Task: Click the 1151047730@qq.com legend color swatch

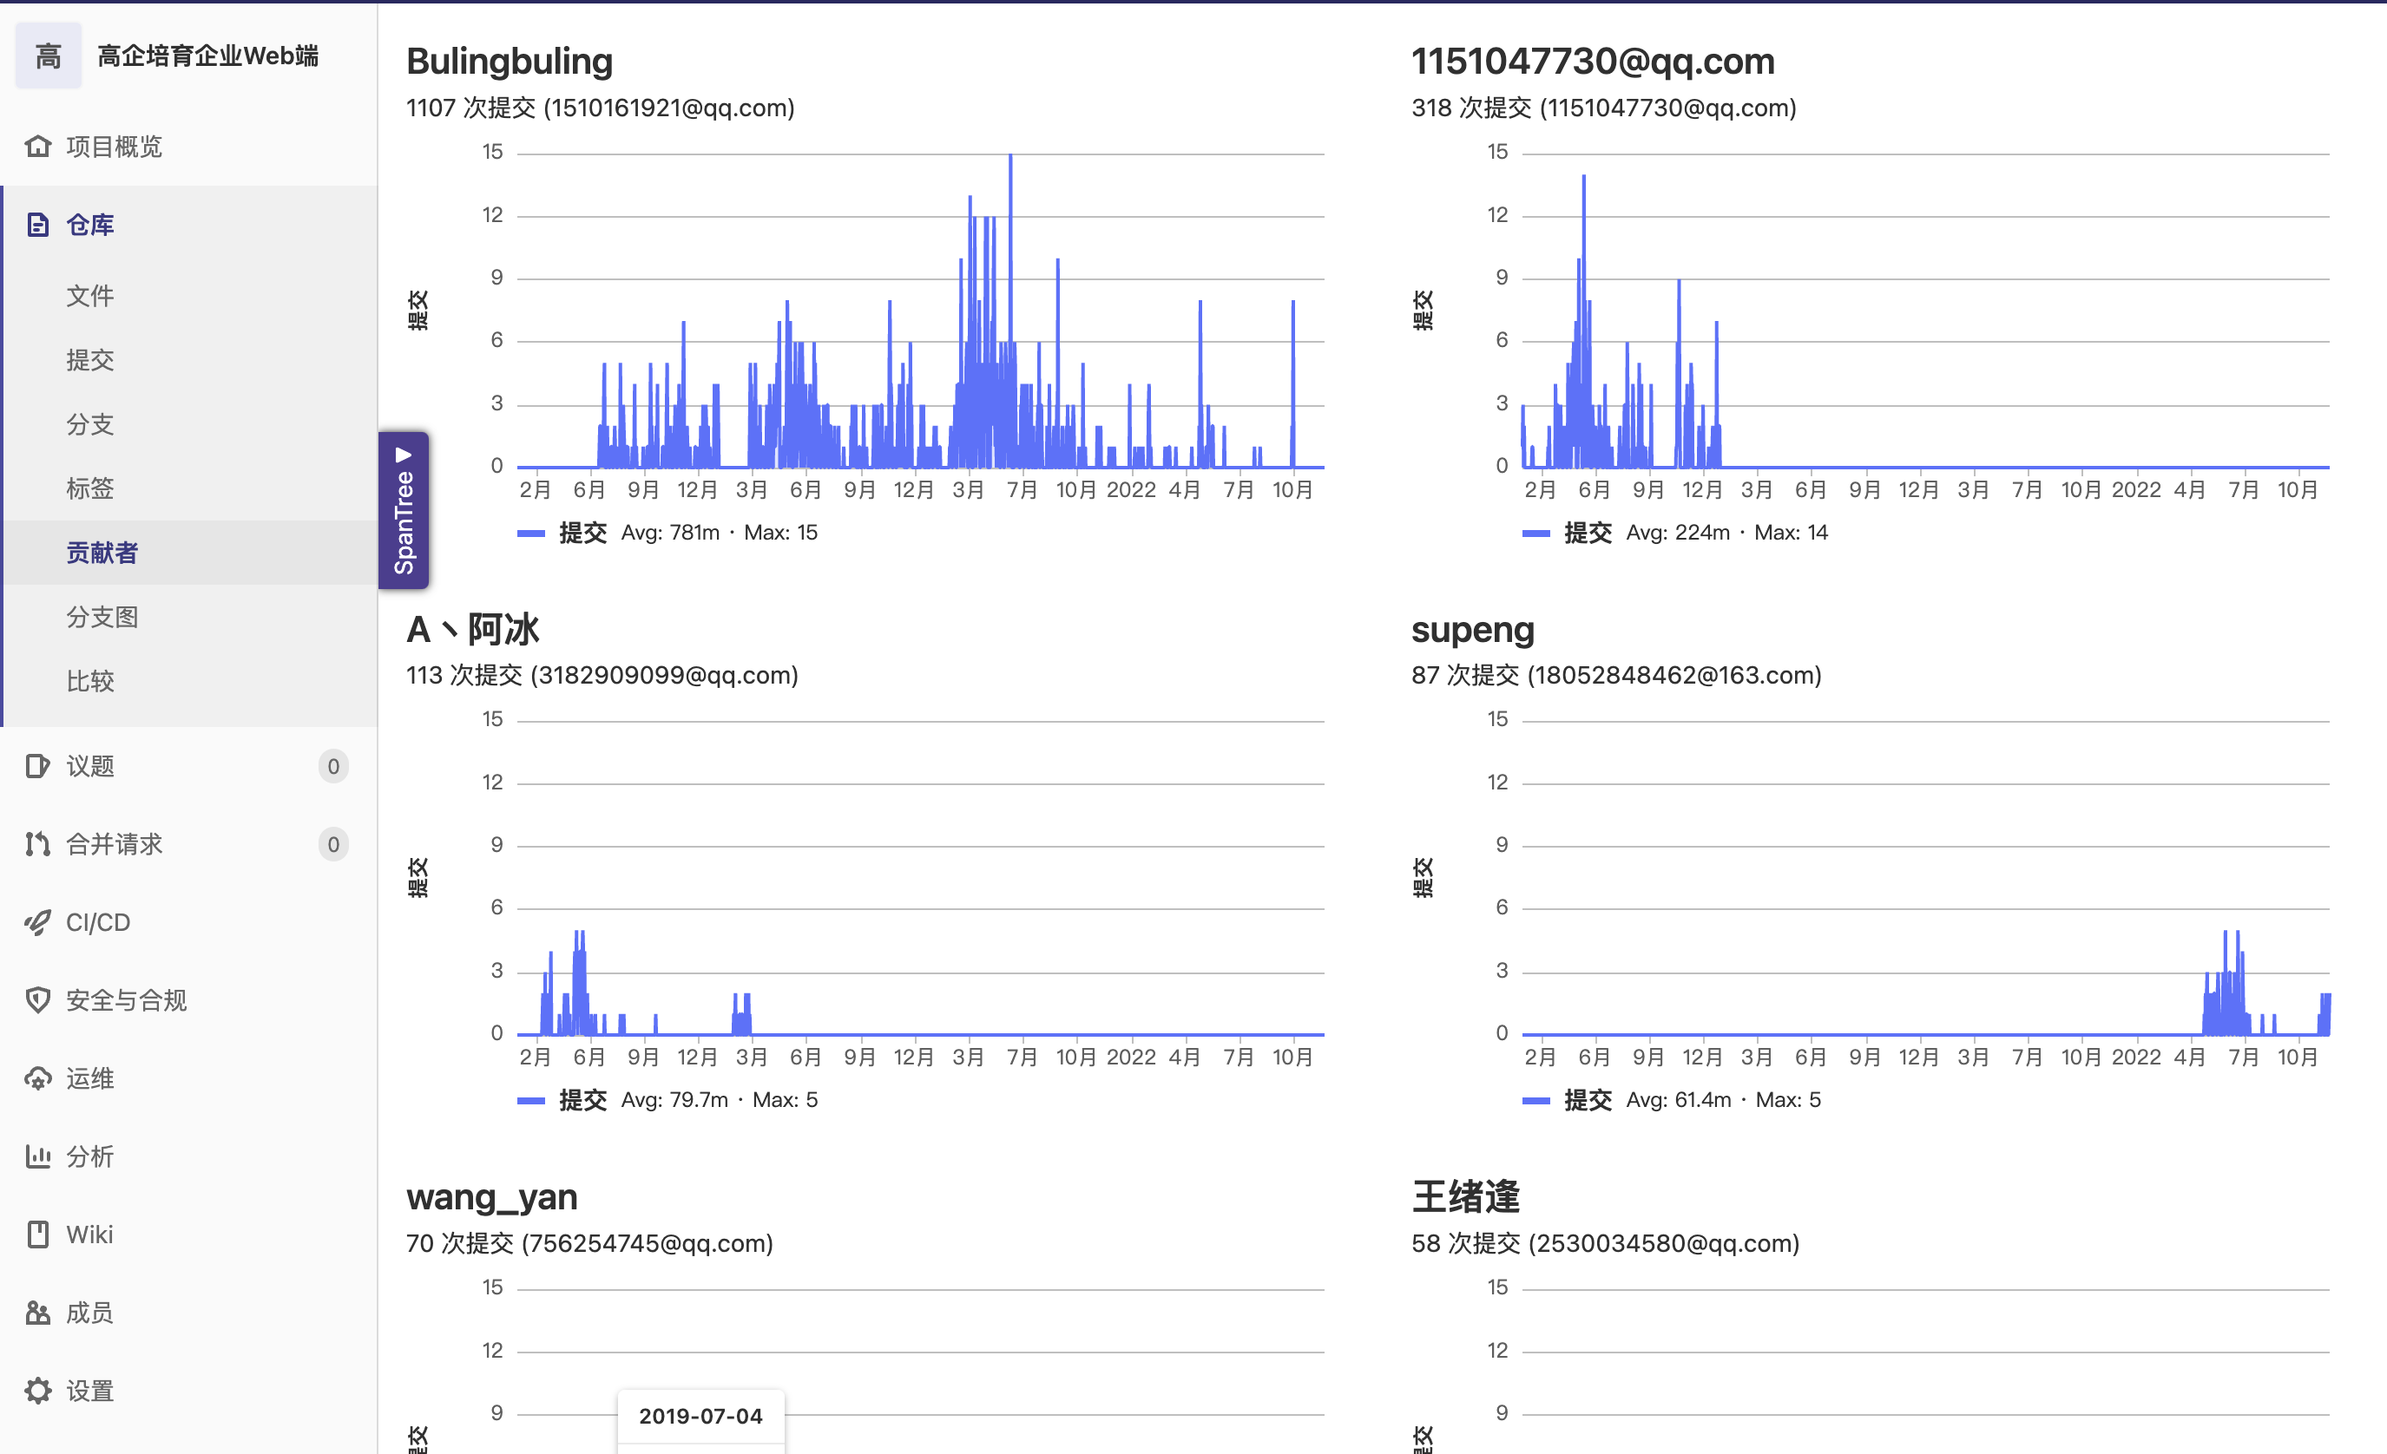Action: tap(1535, 533)
